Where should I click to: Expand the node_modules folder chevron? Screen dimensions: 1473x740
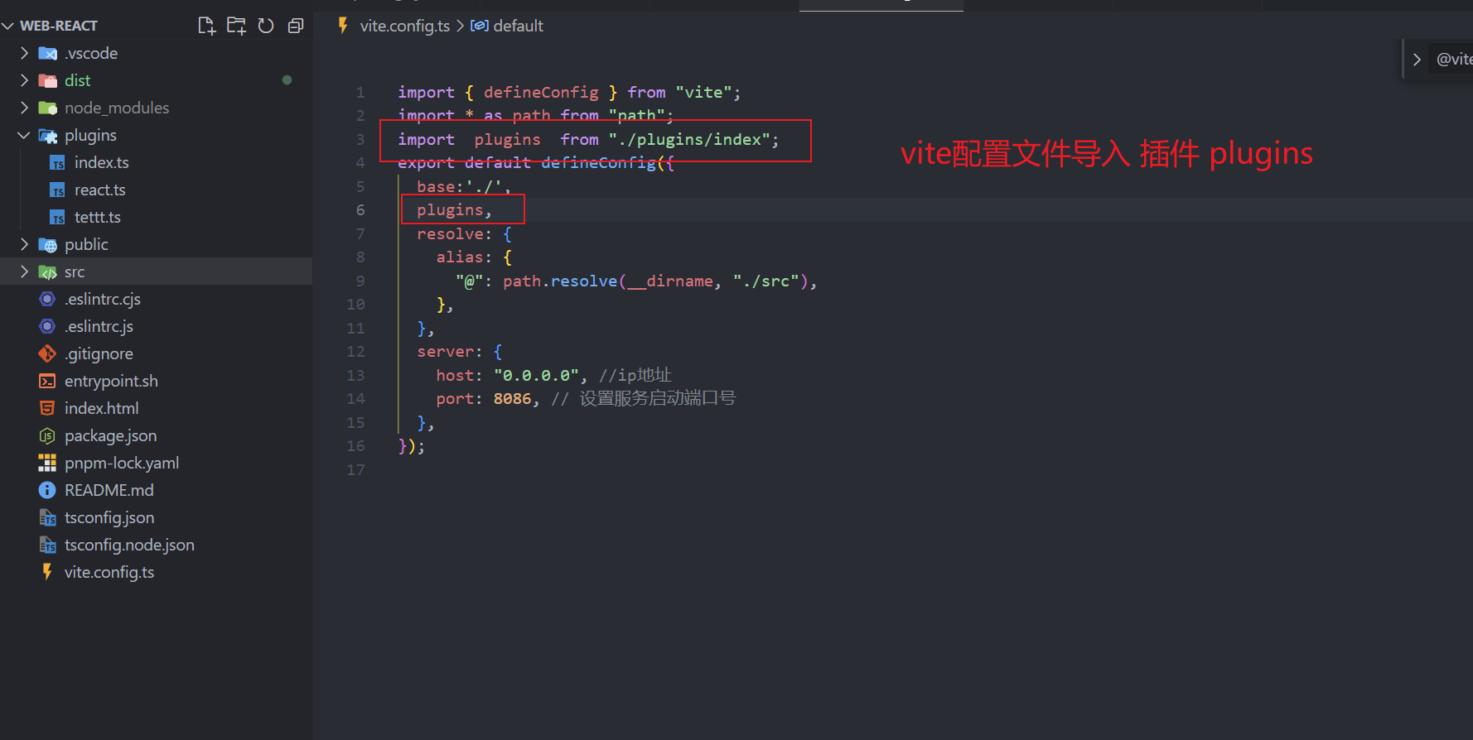coord(24,108)
